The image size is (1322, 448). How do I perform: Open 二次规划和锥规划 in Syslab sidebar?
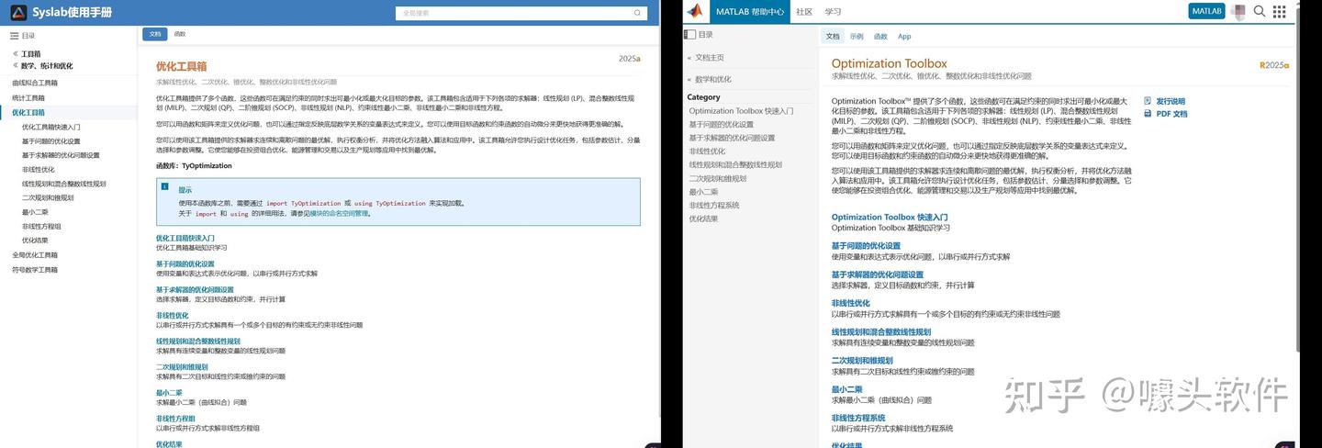(48, 197)
